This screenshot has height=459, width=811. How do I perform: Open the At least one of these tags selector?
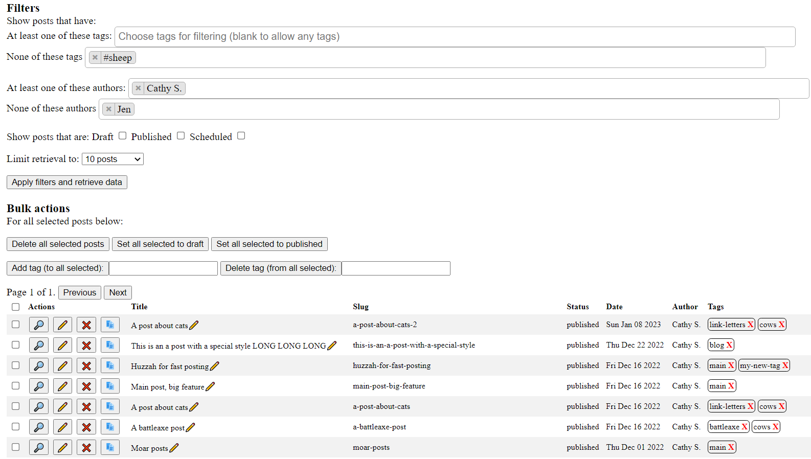[x=454, y=37]
